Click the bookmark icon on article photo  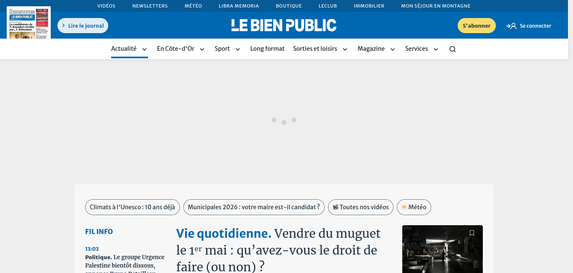coord(472,233)
